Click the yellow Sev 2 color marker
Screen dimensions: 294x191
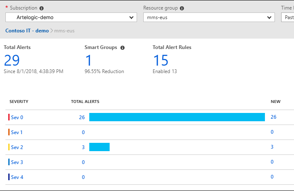tap(9, 147)
